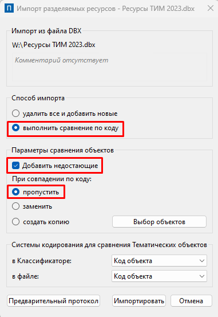This screenshot has height=317, width=218.
Task: Choose "заменить" on code match
Action: [32, 206]
